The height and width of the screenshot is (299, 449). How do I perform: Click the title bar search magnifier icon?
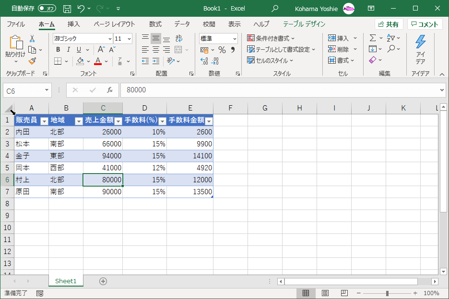[275, 9]
